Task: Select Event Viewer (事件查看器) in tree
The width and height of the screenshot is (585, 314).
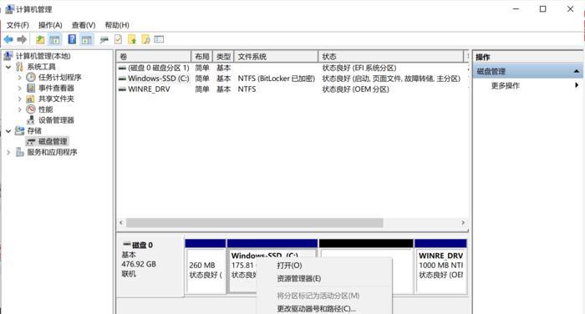Action: tap(56, 88)
